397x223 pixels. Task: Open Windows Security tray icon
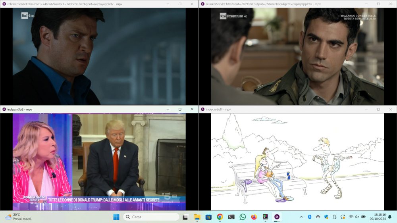point(326,217)
